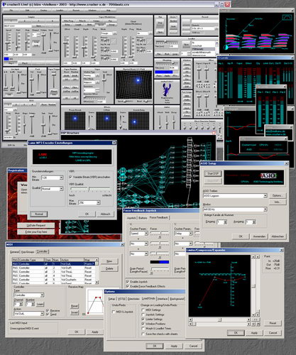Viewport: 296px width, 355px height.
Task: Click the glowing point in Physical Model pad
Action: click(138, 80)
